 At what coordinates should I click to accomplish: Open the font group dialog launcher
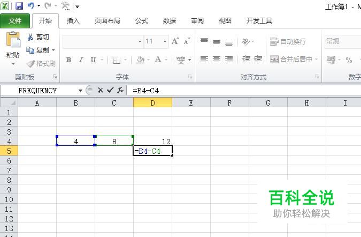[190, 77]
